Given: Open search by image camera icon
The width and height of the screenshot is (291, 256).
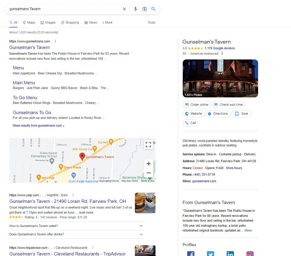Looking at the screenshot, I should [x=144, y=9].
